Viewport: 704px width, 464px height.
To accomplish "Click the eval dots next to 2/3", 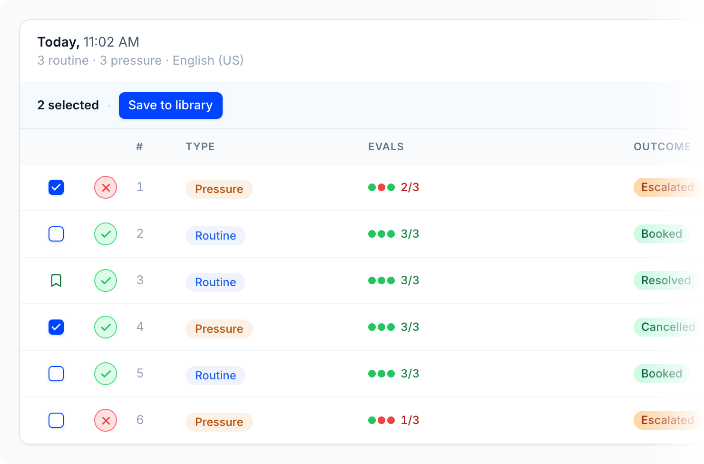I will [x=381, y=187].
